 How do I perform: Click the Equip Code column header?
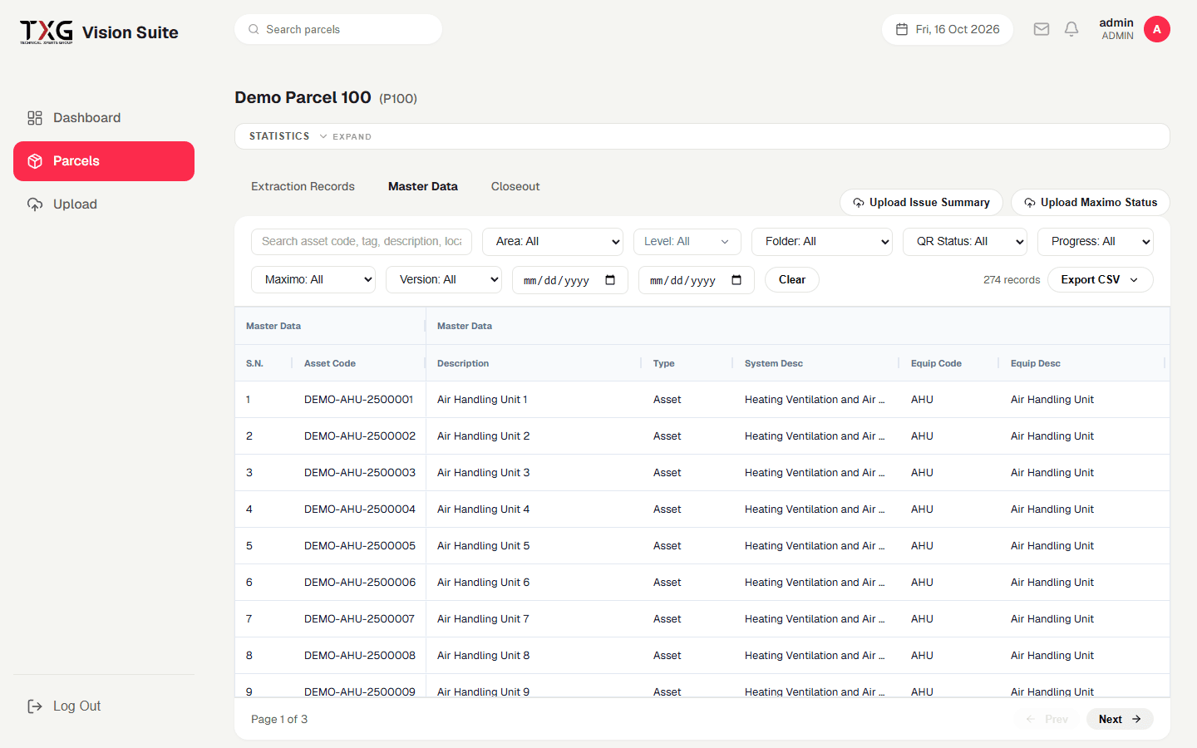click(936, 363)
